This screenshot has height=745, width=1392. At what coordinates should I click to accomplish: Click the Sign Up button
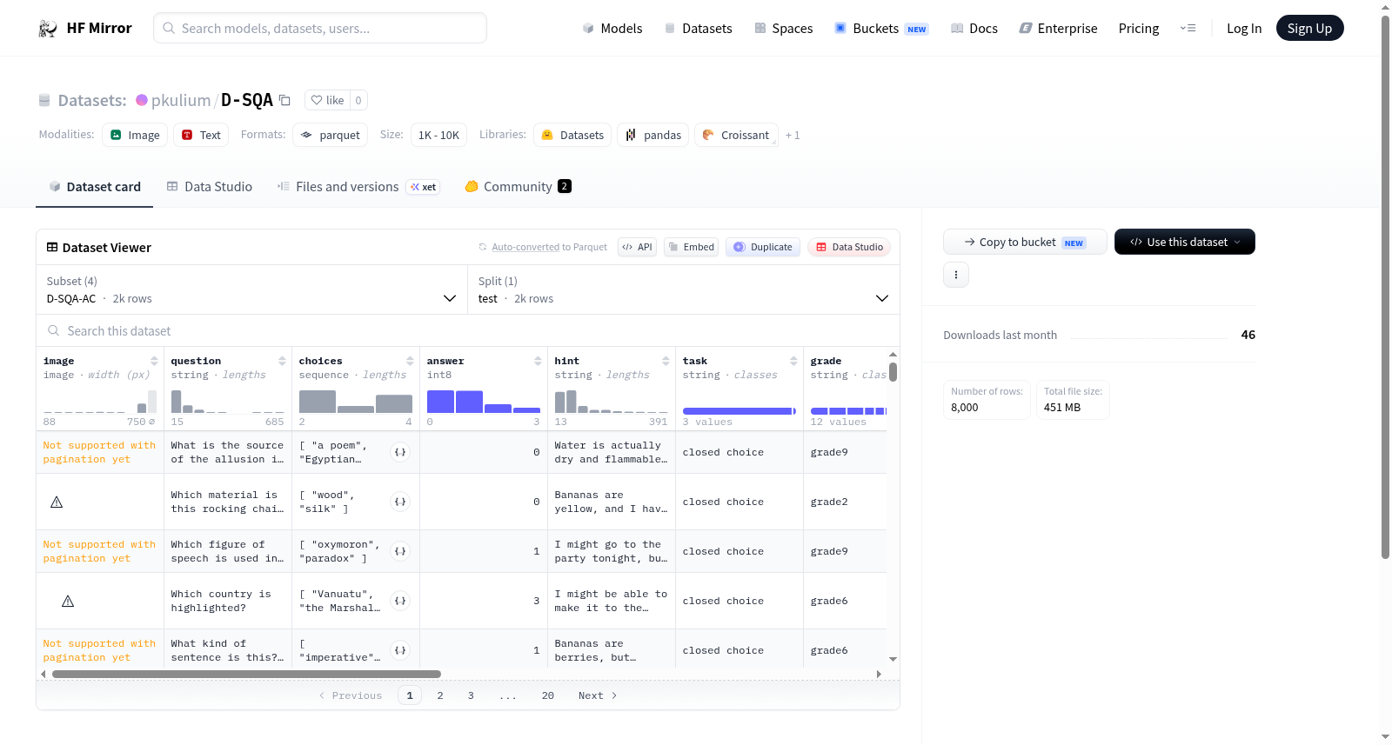(x=1309, y=28)
